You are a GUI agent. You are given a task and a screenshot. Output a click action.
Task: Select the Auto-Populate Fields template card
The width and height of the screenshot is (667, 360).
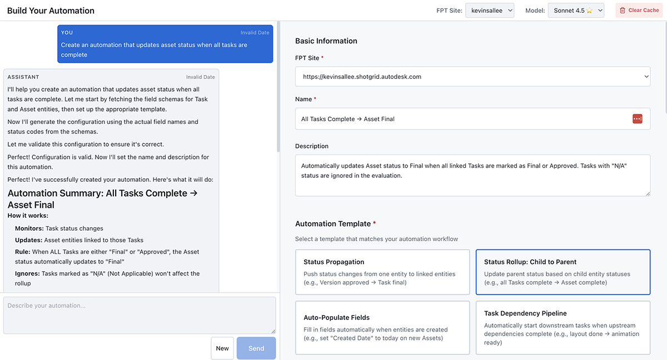point(382,325)
